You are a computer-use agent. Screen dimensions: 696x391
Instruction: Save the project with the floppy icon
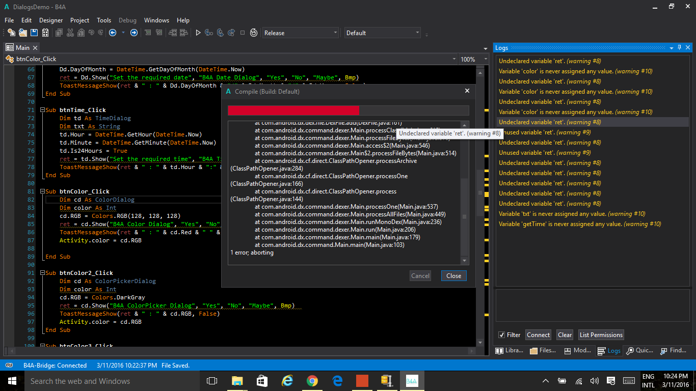[34, 33]
